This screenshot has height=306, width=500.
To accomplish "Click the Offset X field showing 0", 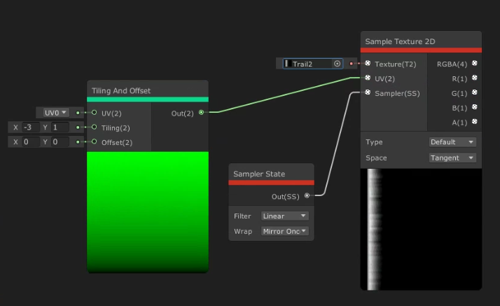I will tap(31, 142).
